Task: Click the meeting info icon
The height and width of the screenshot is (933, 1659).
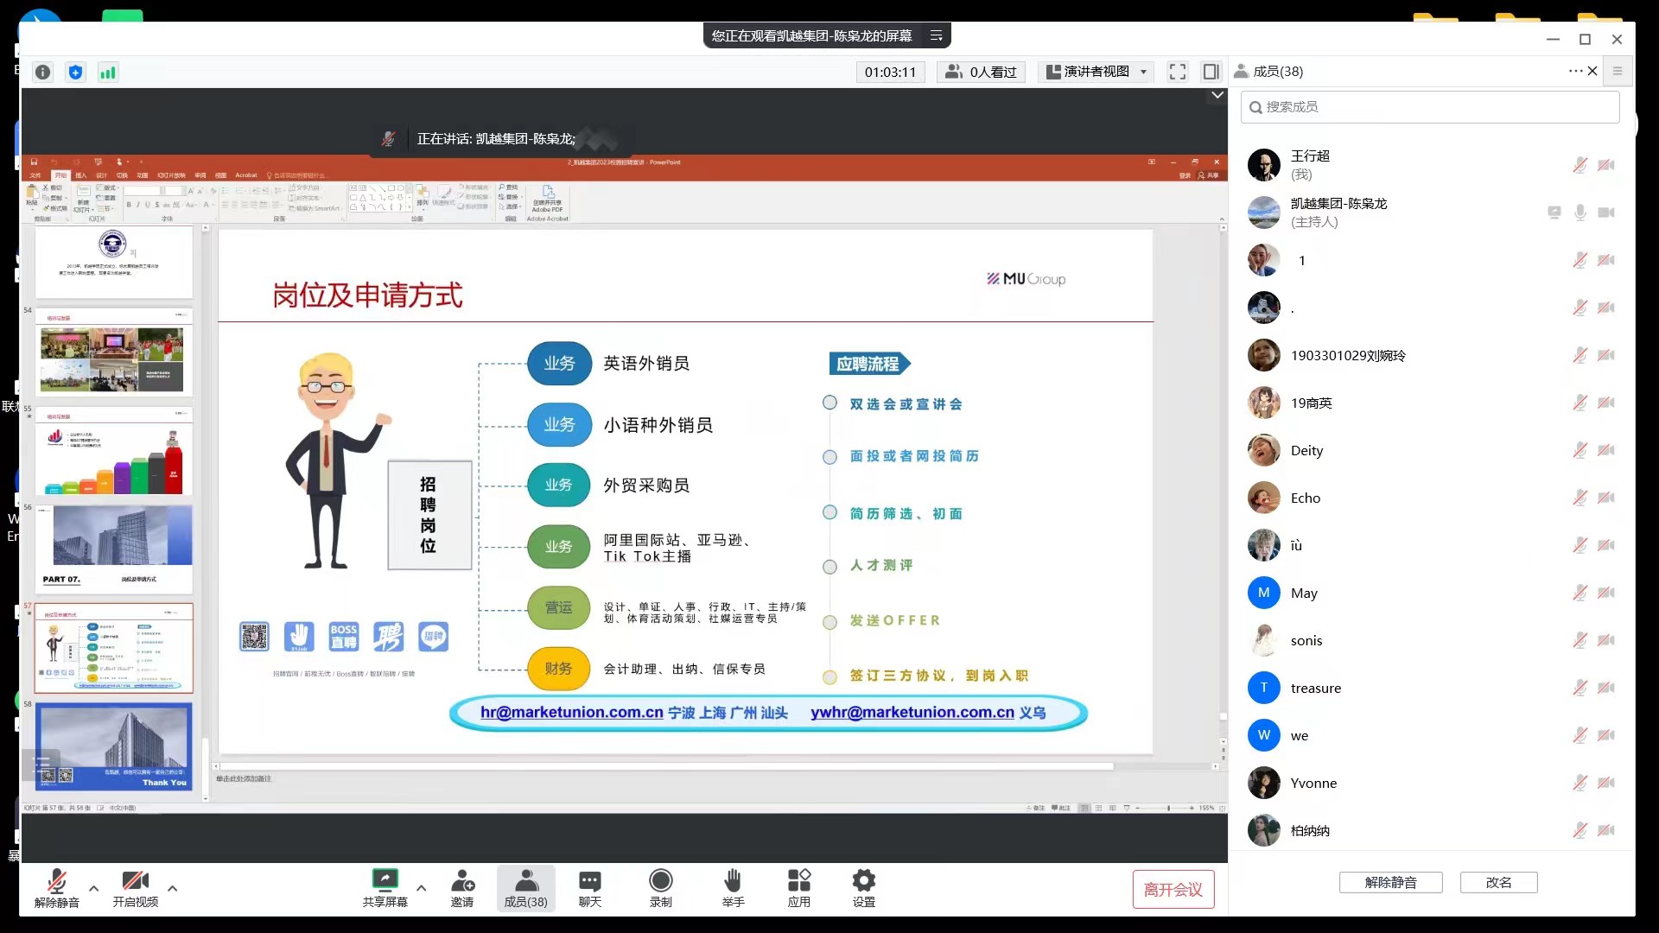Action: click(x=43, y=73)
